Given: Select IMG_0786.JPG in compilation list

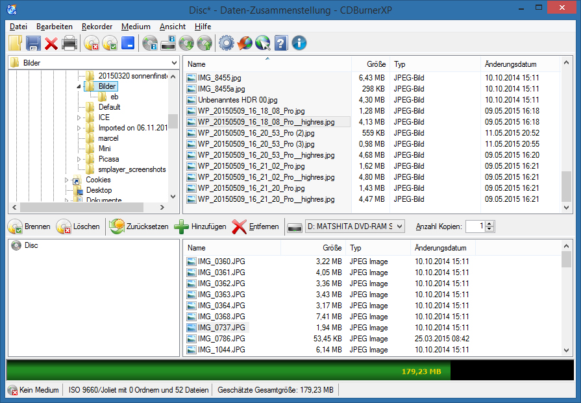Looking at the screenshot, I should click(221, 339).
